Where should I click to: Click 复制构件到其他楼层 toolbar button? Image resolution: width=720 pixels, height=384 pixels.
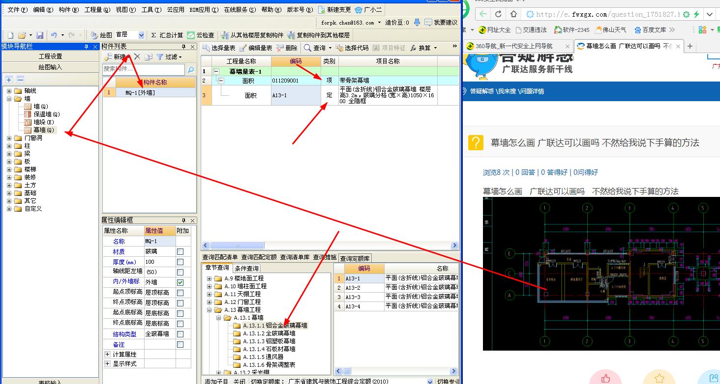tap(319, 35)
